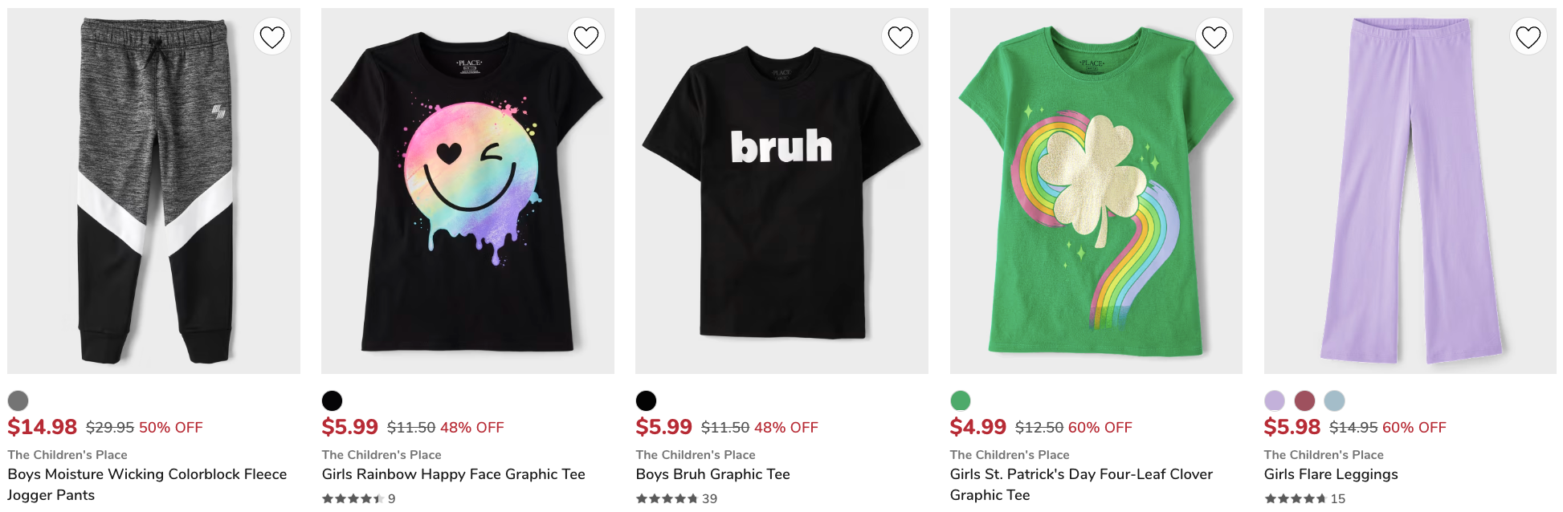This screenshot has width=1563, height=512.
Task: Select green swatch for Clover Tee
Action: pos(961,400)
